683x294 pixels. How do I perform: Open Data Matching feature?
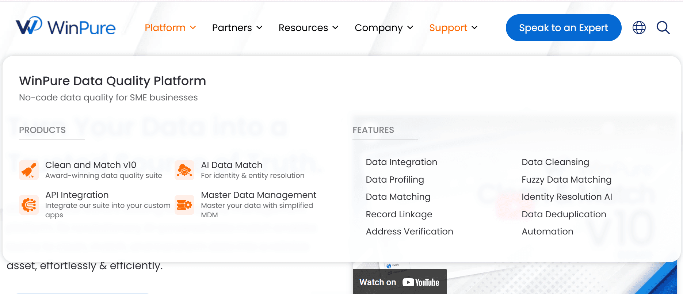[x=398, y=197]
